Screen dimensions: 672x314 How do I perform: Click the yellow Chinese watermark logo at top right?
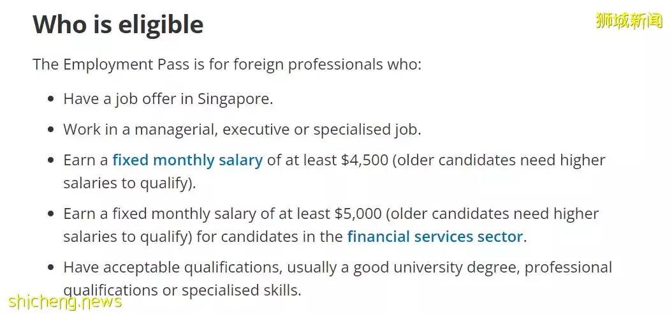coord(629,20)
